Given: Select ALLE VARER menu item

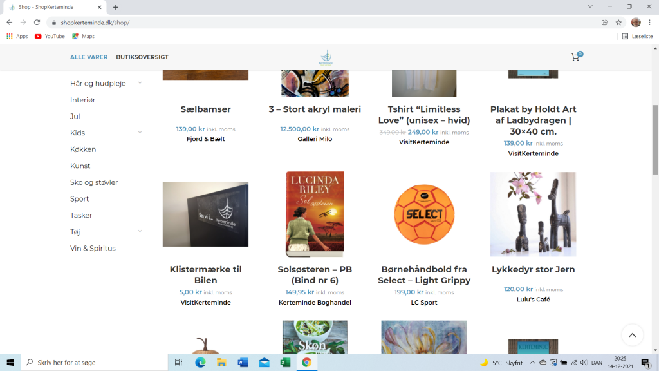Looking at the screenshot, I should click(x=89, y=57).
